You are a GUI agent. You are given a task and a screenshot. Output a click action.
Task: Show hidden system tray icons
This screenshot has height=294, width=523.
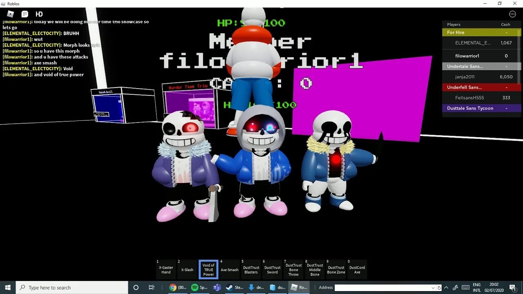(x=446, y=287)
